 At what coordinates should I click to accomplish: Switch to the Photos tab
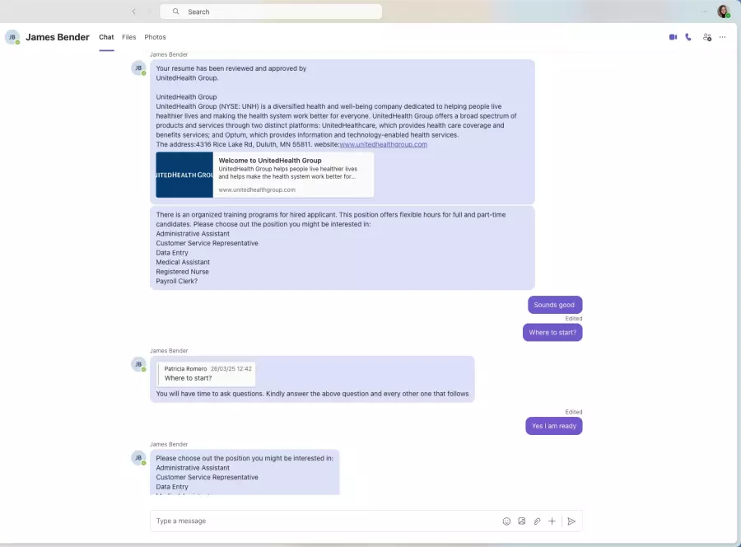[x=155, y=37]
